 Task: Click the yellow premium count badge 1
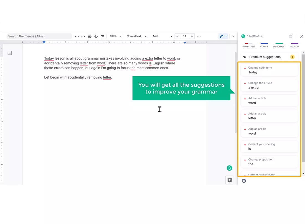pos(292,57)
